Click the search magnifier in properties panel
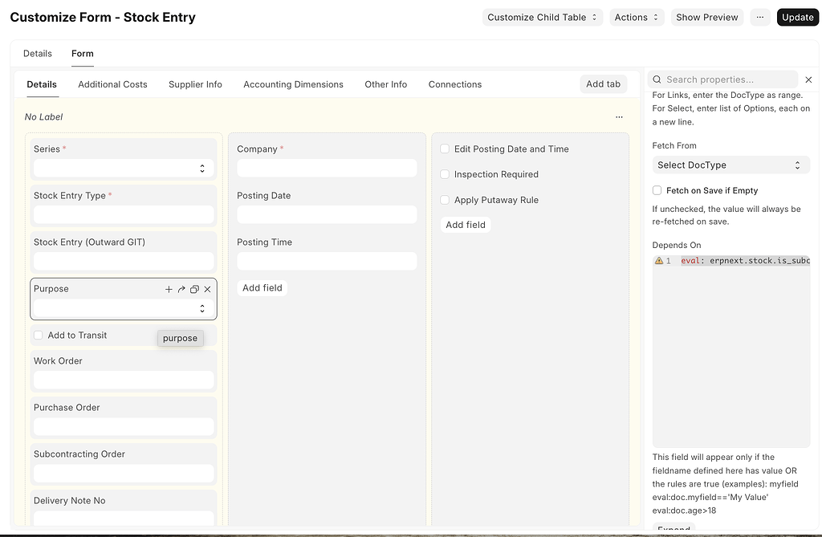822x537 pixels. pos(657,79)
